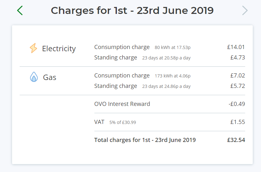Select the OVO Interest Reward line
The height and width of the screenshot is (172, 261).
tap(169, 104)
